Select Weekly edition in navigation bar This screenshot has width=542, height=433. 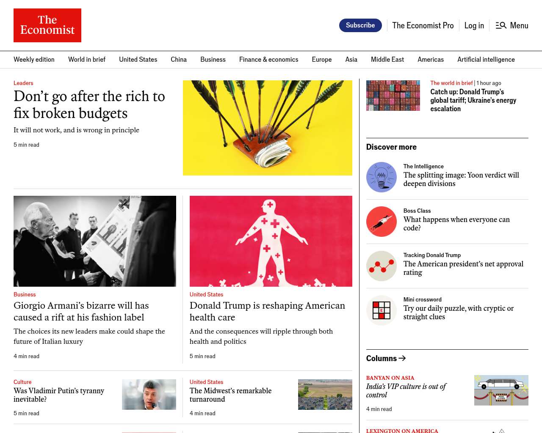coord(34,60)
